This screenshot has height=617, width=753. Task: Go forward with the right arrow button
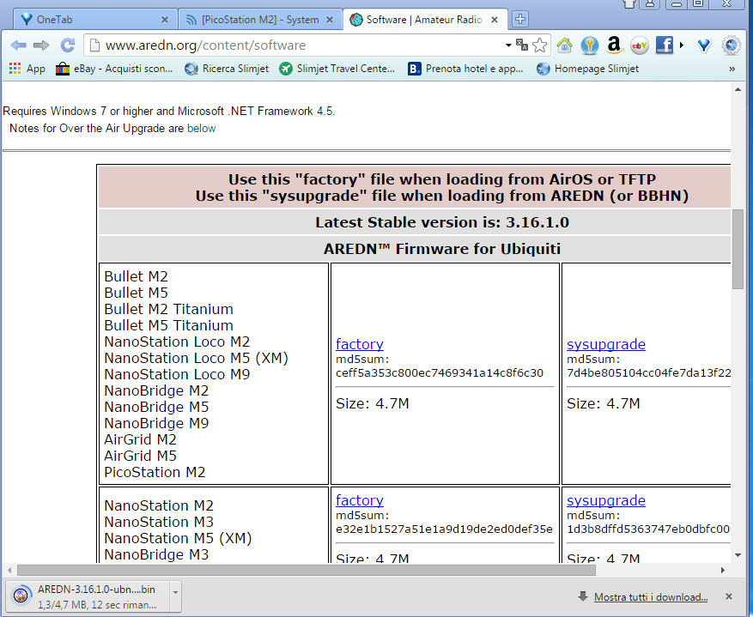(41, 45)
